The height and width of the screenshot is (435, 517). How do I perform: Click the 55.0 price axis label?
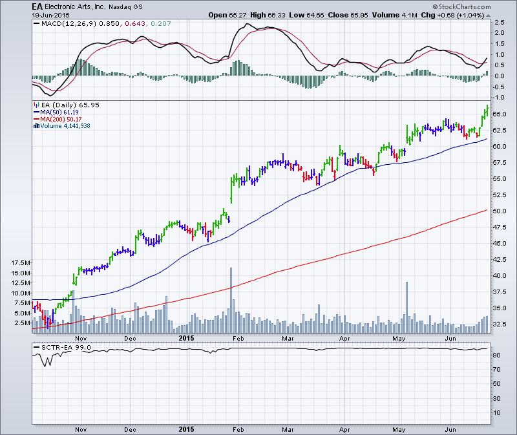(499, 178)
